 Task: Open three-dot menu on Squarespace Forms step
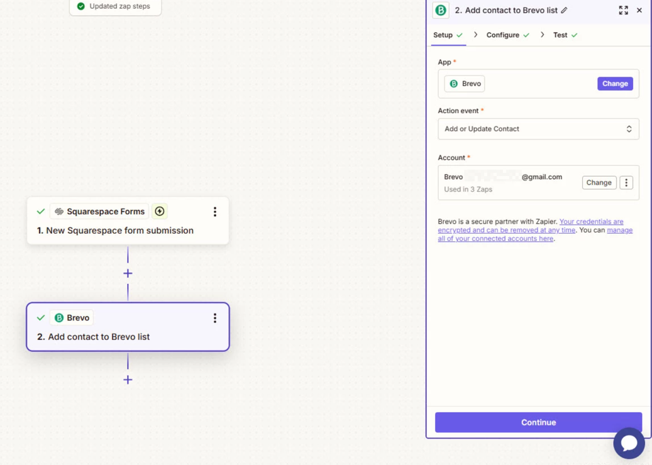point(214,212)
